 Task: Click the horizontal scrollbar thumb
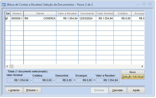pos(11,67)
